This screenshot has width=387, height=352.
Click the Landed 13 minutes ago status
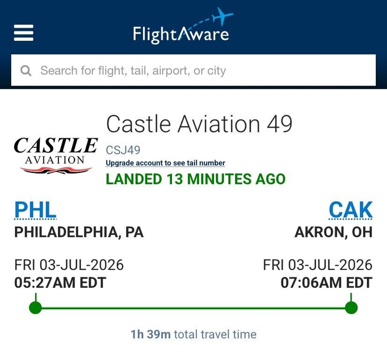196,179
